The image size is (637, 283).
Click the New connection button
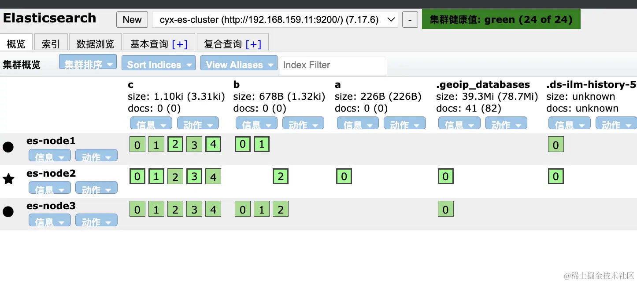point(132,19)
